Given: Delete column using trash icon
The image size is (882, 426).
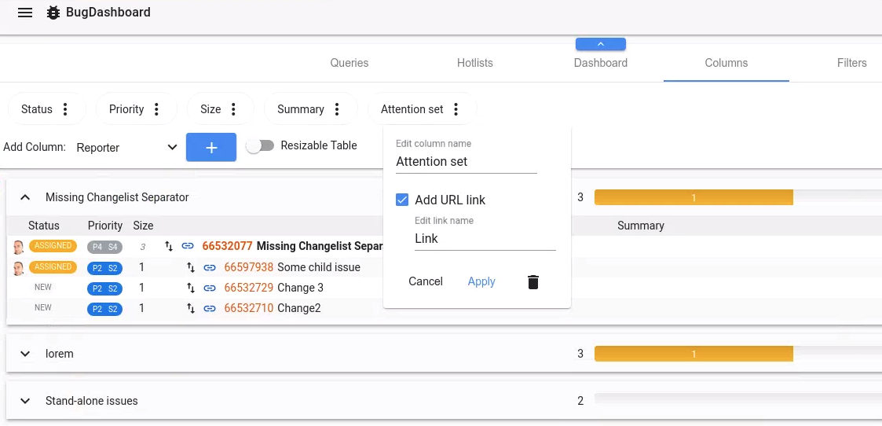Looking at the screenshot, I should point(533,281).
